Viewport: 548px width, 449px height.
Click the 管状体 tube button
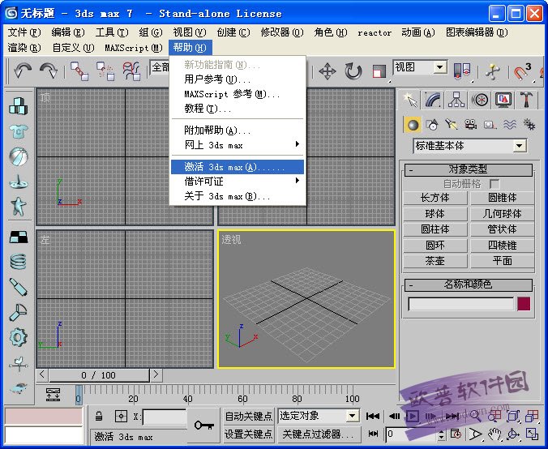point(503,229)
